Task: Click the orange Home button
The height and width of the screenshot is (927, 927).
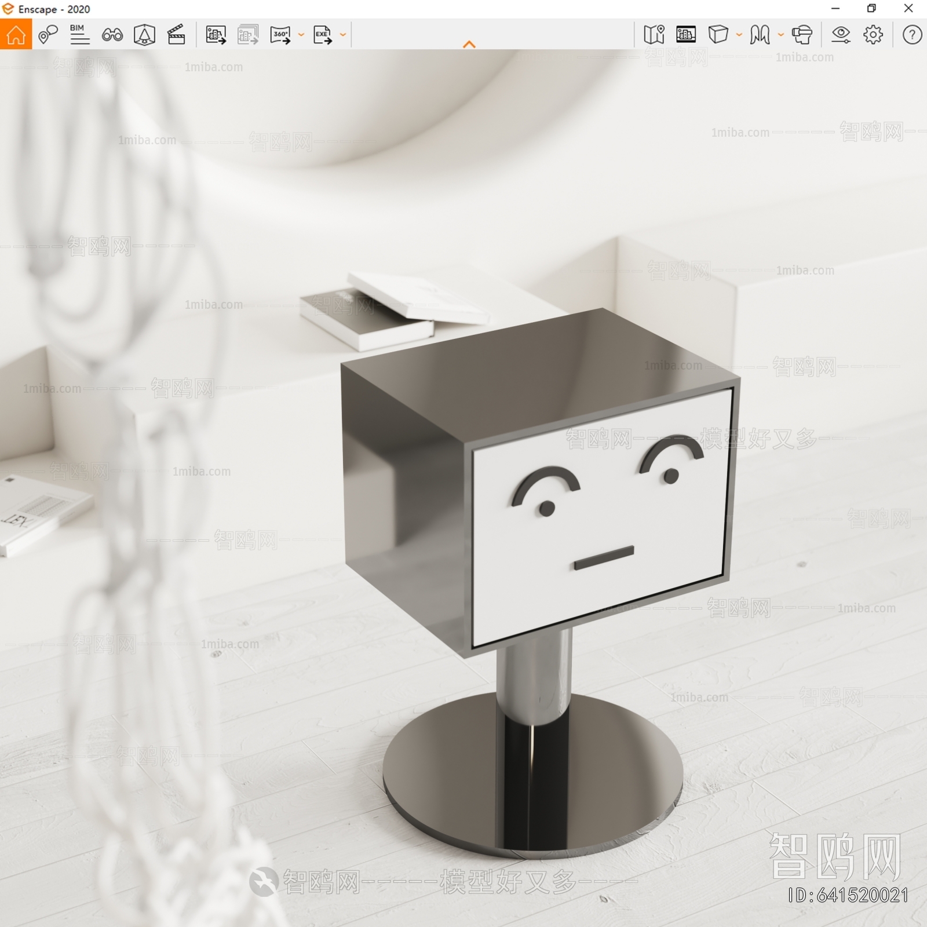Action: (16, 34)
